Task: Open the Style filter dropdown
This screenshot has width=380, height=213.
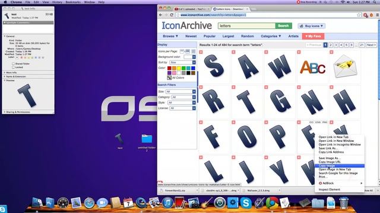Action: (x=182, y=102)
